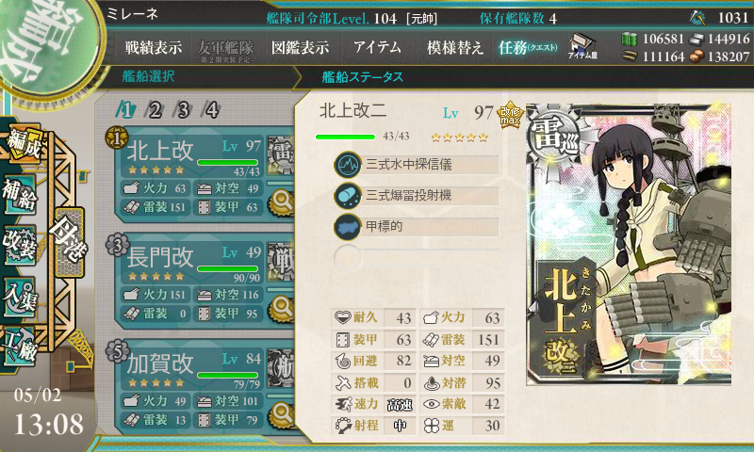
Task: Switch to fleet 4 tab
Action: (211, 110)
